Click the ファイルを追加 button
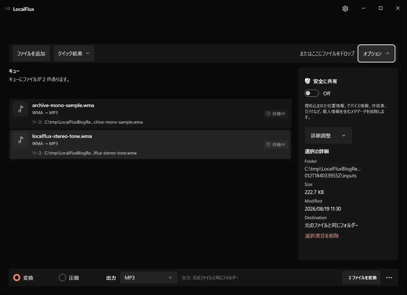The height and width of the screenshot is (295, 407). pyautogui.click(x=31, y=53)
